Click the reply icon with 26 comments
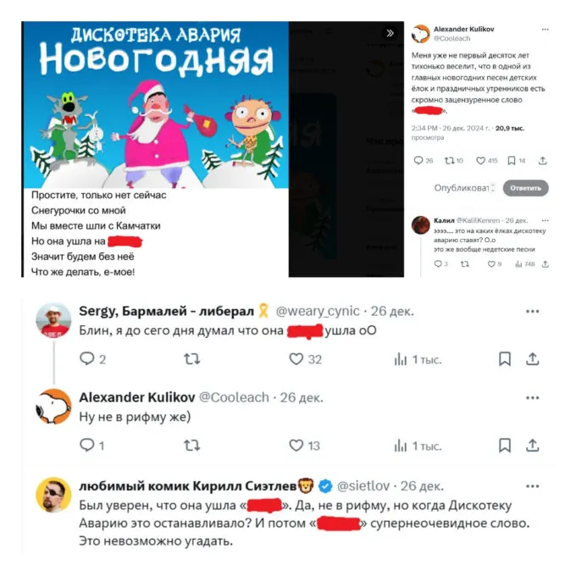The height and width of the screenshot is (576, 576). click(x=424, y=161)
